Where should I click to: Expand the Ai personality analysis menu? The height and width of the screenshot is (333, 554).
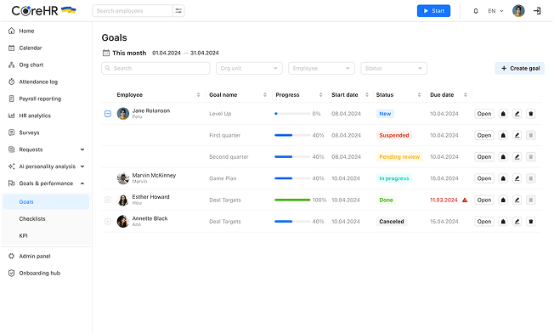(82, 166)
